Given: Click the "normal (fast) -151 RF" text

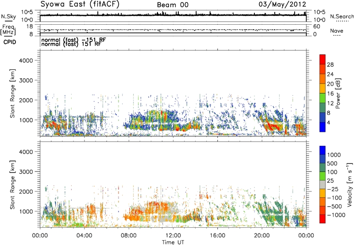Looking at the screenshot, I should [x=73, y=40].
